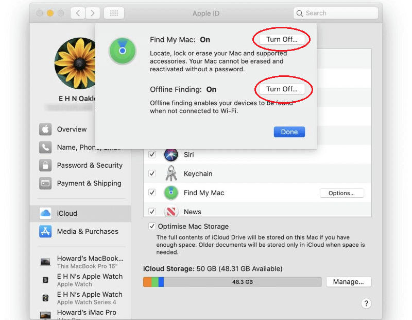
Task: Open Show All grid in the toolbar
Action: [x=114, y=13]
